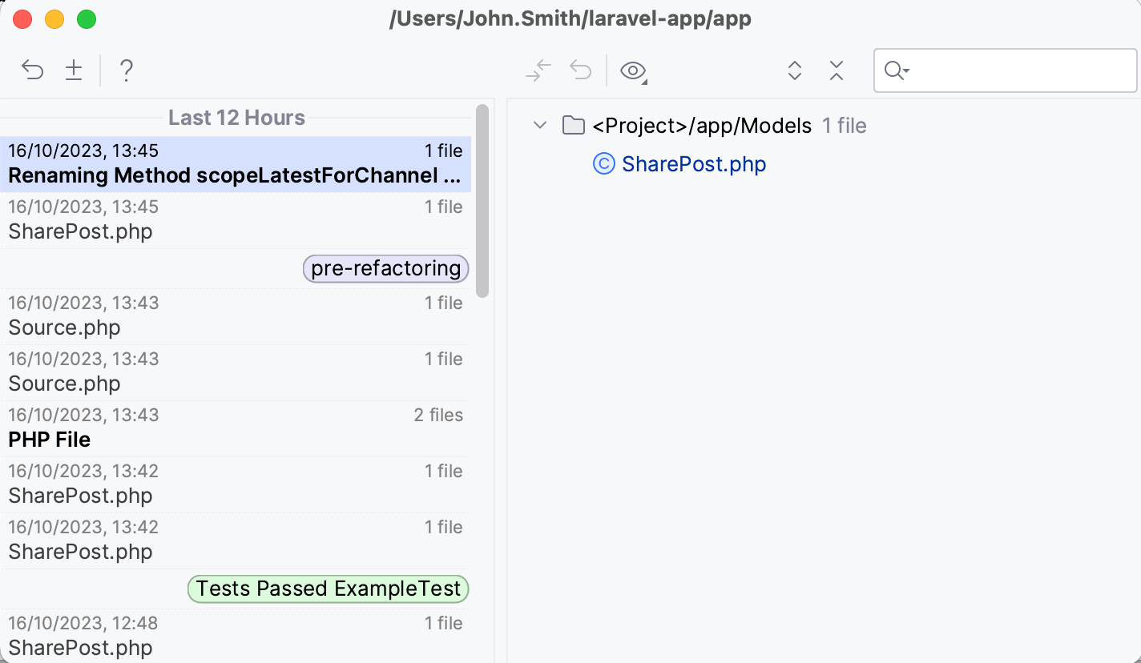Click the Tests Passed ExampleTest label

pos(328,589)
